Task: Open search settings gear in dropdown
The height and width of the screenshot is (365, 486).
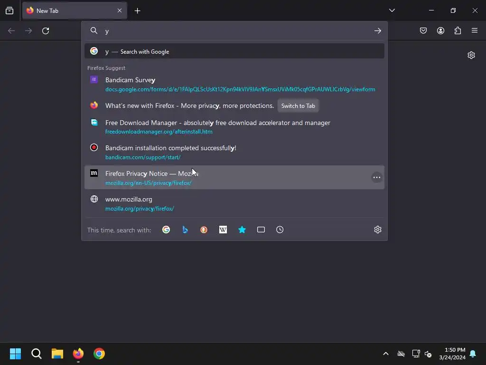Action: tap(377, 230)
